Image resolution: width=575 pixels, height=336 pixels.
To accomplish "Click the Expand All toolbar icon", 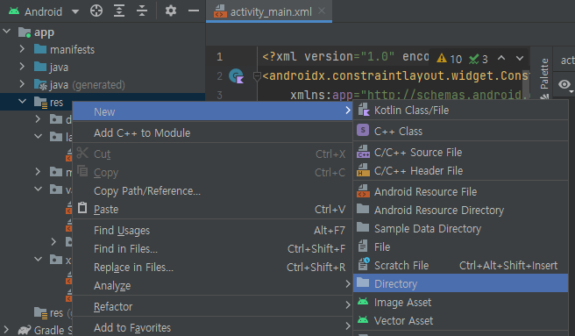I will (x=119, y=11).
